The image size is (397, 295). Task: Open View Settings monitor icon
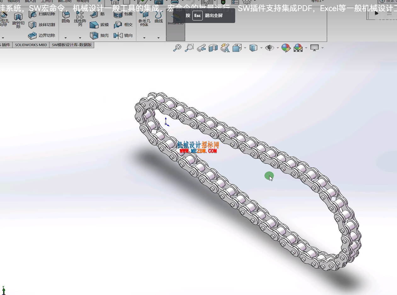(x=315, y=48)
